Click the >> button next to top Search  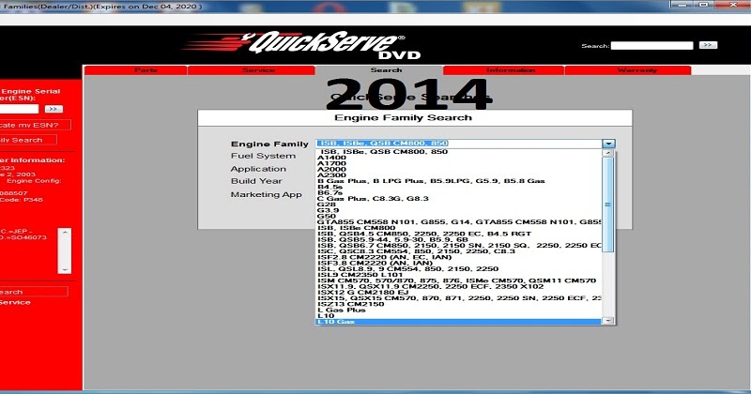[x=708, y=45]
